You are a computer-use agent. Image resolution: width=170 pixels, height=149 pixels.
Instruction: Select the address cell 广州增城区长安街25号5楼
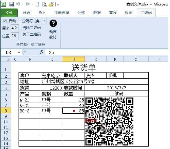point(95,82)
